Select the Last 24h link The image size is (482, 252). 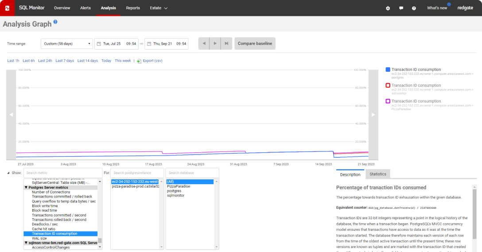click(x=45, y=61)
